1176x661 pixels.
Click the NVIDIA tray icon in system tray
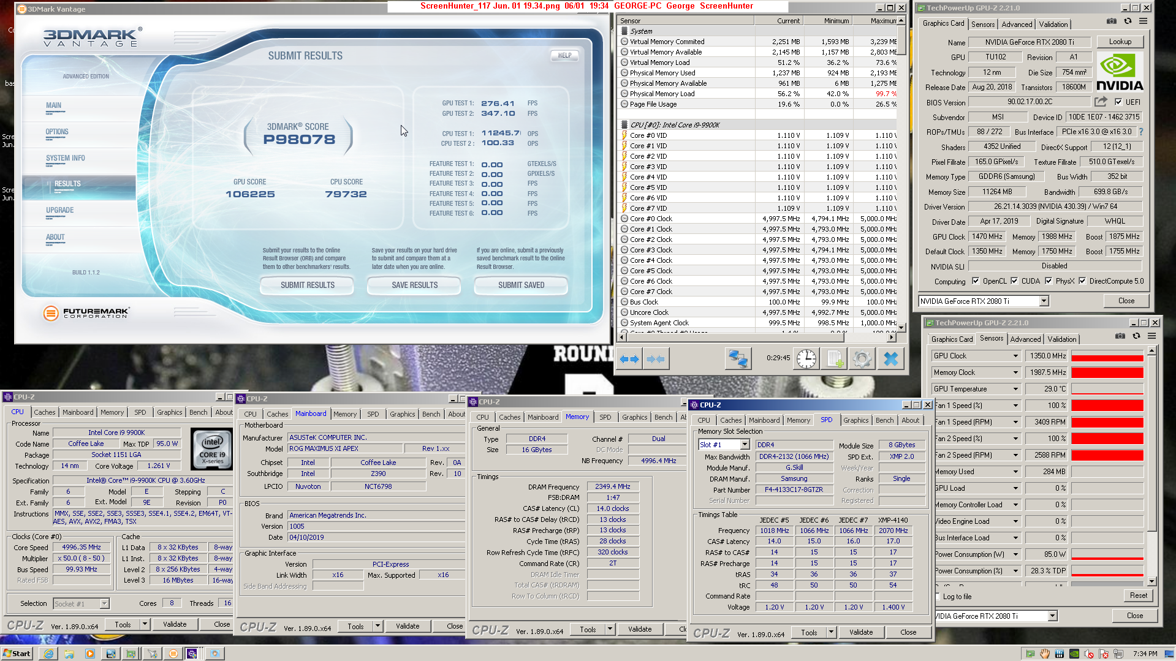click(1074, 654)
